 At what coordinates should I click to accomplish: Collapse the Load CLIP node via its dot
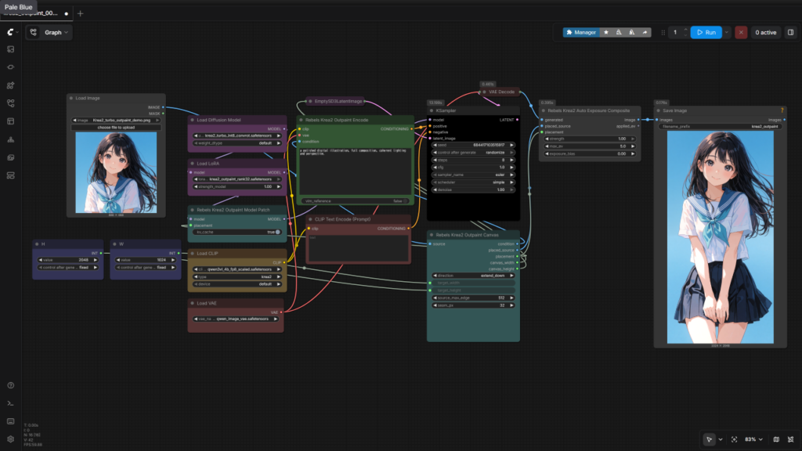pos(193,253)
